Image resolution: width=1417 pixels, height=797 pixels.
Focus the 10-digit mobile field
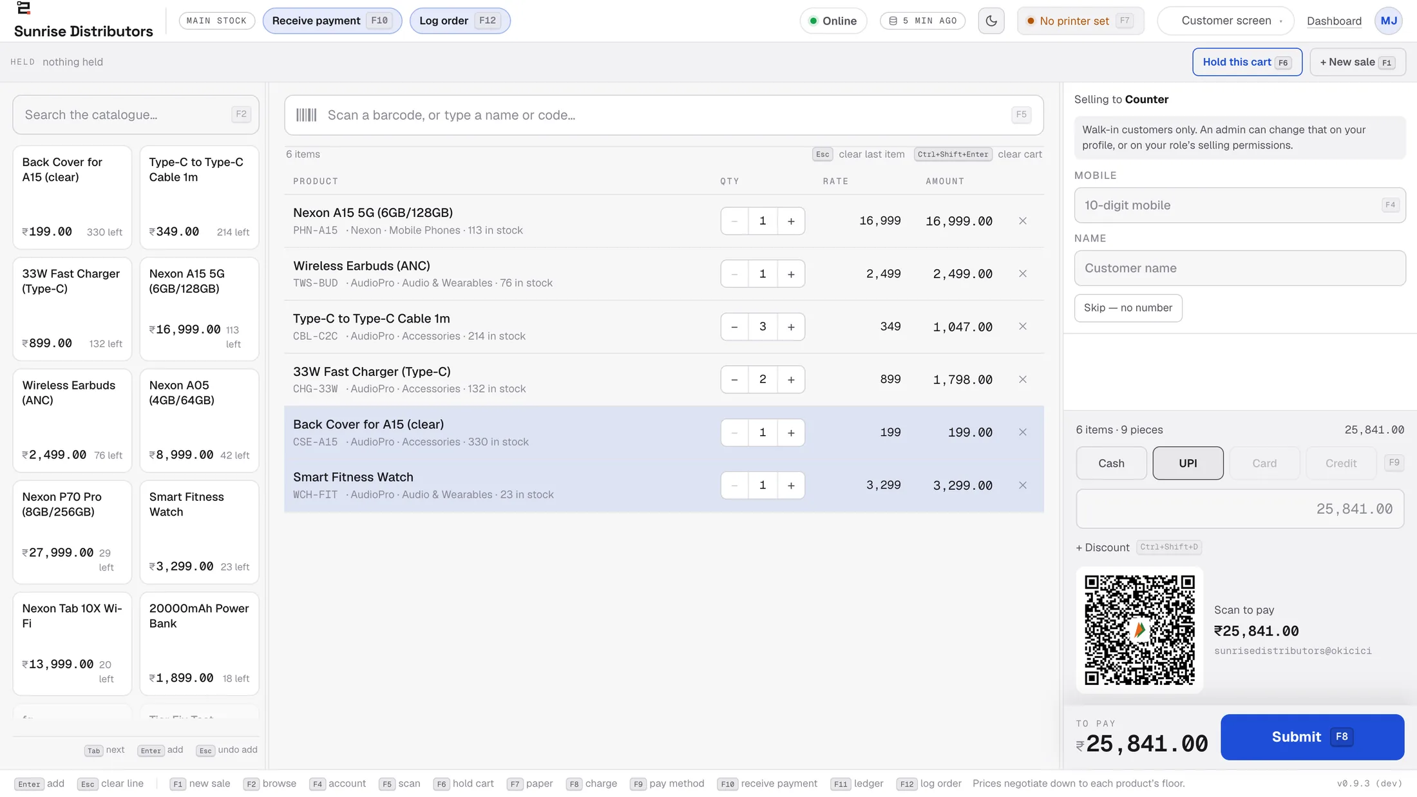point(1239,205)
